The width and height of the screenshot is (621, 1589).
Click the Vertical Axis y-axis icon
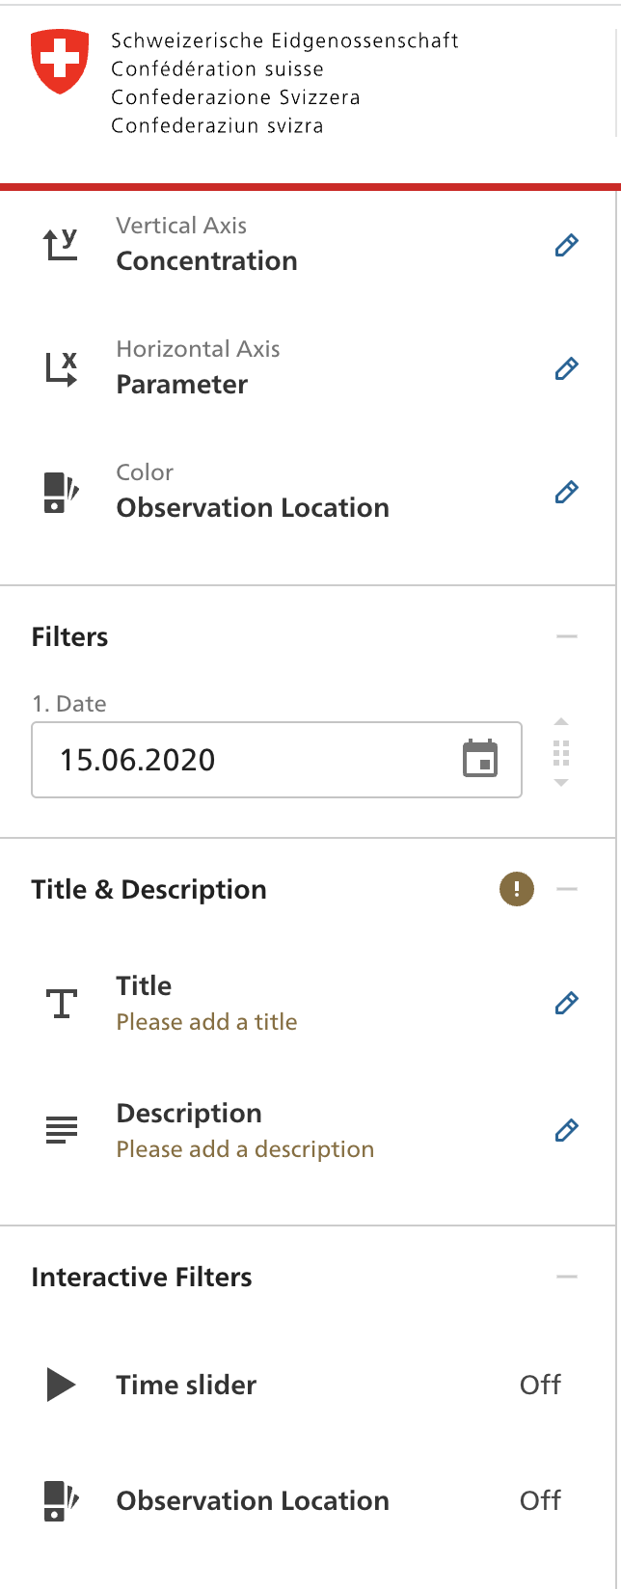click(60, 244)
